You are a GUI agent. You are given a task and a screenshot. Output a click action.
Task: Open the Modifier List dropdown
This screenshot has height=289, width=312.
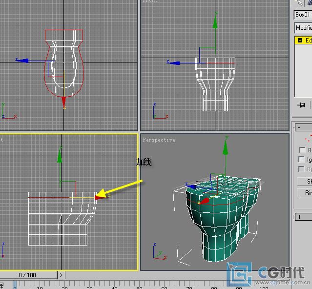point(303,28)
